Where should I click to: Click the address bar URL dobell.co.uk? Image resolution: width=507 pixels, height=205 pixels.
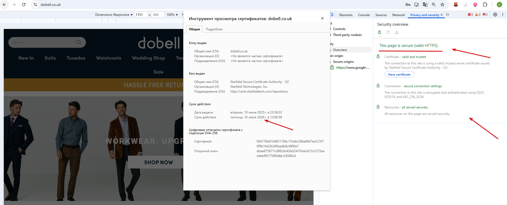click(51, 5)
